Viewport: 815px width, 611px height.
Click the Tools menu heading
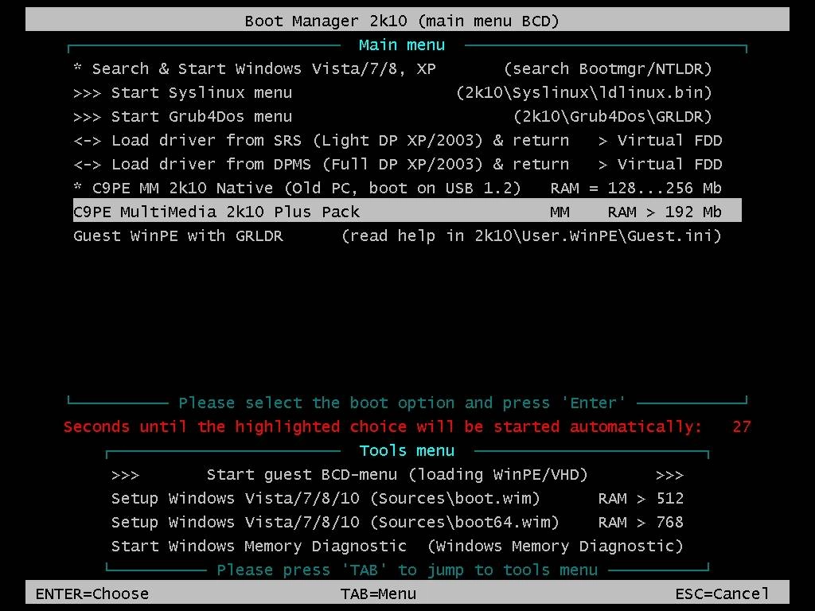(407, 450)
